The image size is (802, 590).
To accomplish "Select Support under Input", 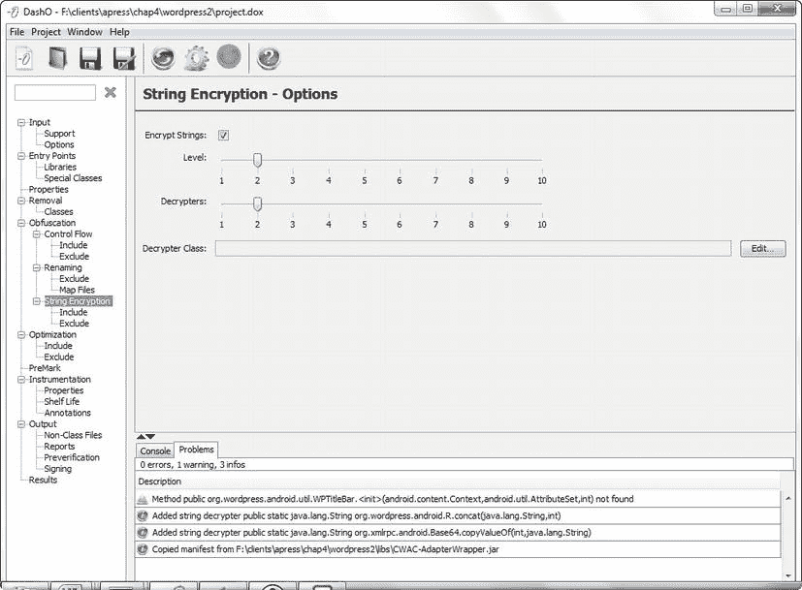I will tap(59, 134).
